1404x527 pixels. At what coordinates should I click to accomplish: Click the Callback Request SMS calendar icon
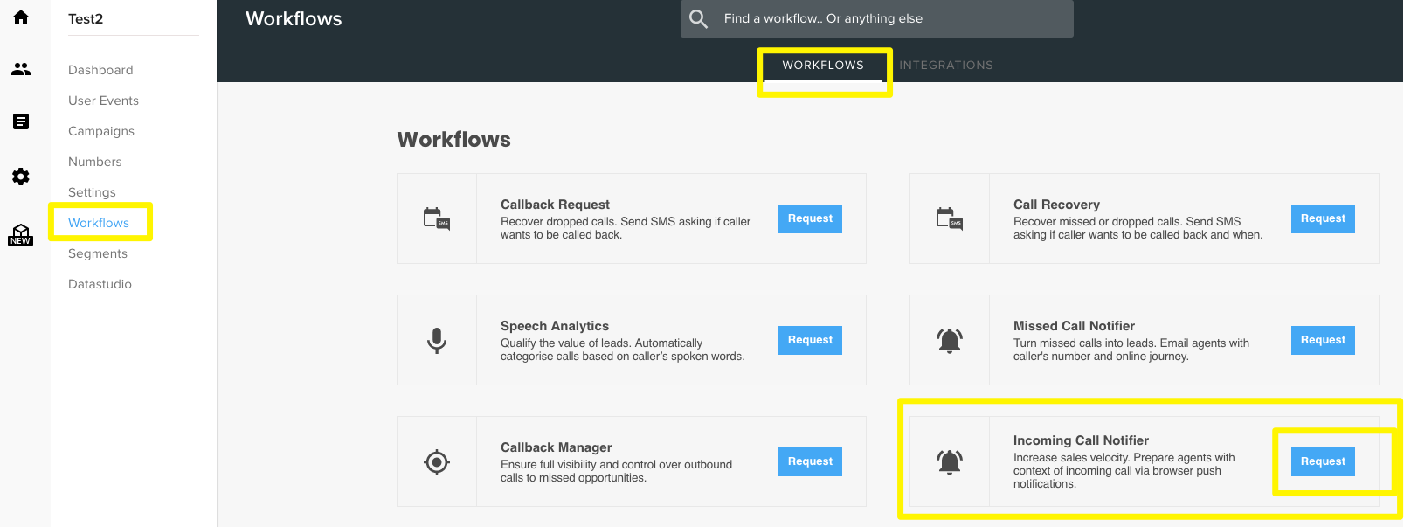point(437,218)
